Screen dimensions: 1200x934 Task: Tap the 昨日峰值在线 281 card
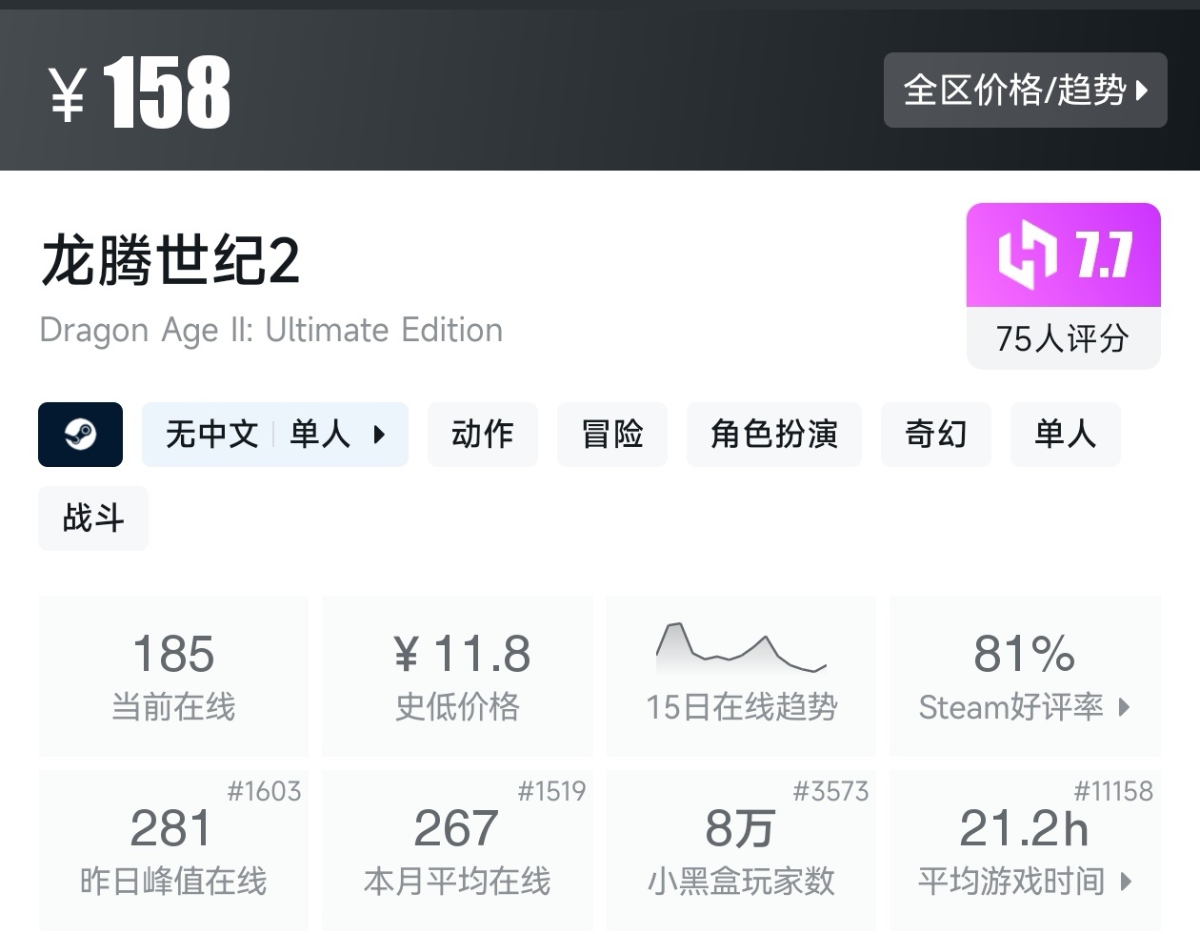click(x=173, y=850)
